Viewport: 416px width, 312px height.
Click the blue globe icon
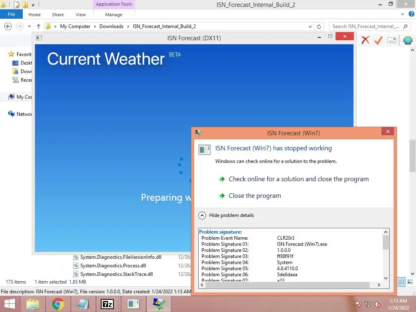pos(408,40)
